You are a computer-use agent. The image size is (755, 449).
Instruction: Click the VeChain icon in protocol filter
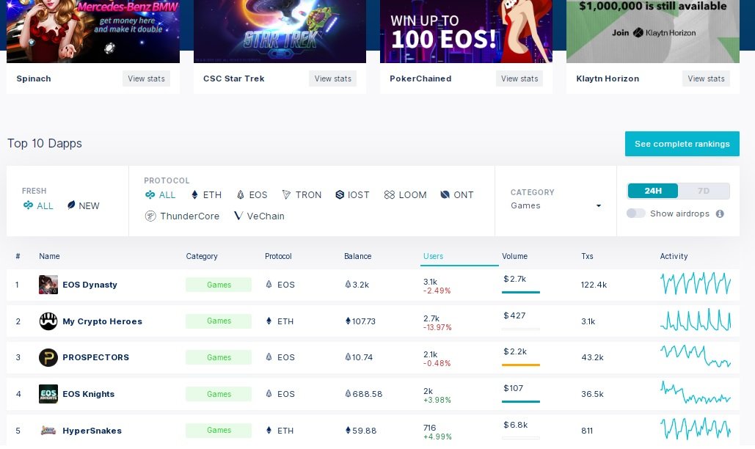pyautogui.click(x=238, y=216)
